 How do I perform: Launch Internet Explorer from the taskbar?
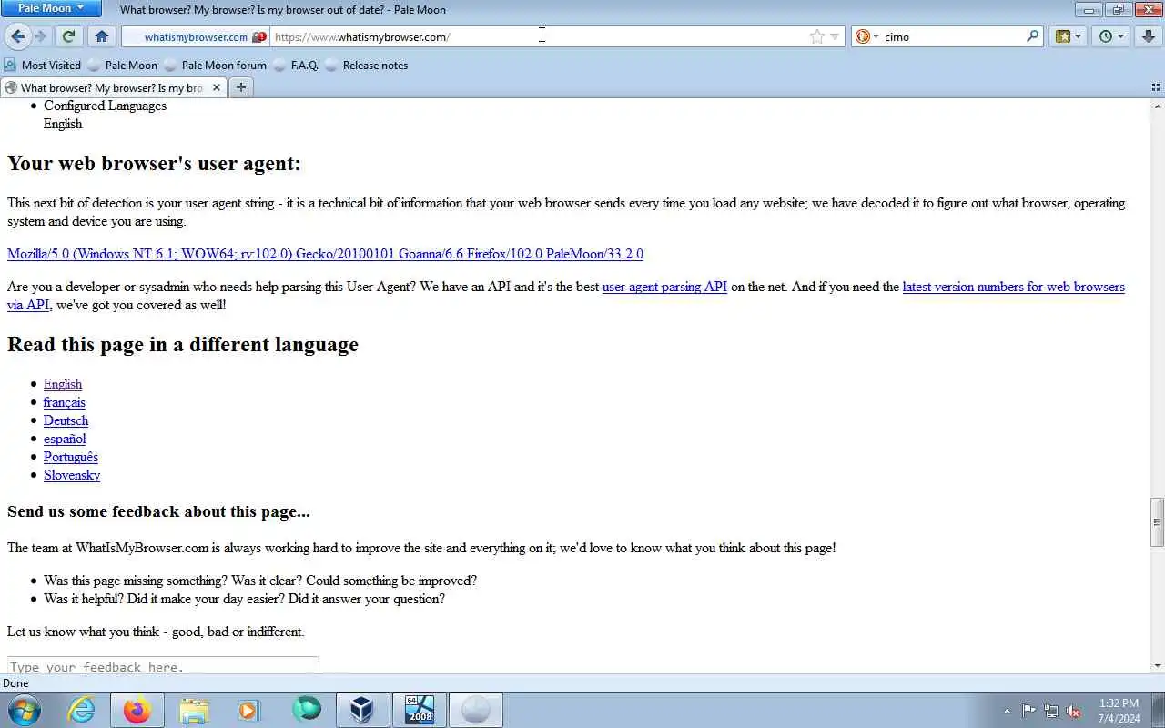[x=82, y=710]
